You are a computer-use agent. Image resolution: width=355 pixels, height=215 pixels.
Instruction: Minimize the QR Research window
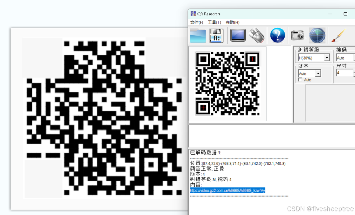[330, 14]
